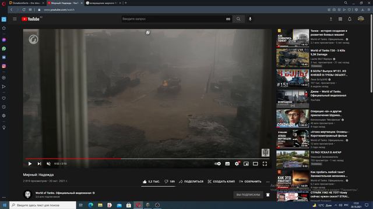The height and width of the screenshot is (209, 373).
Task: Skip to the next video
Action: pos(39,164)
